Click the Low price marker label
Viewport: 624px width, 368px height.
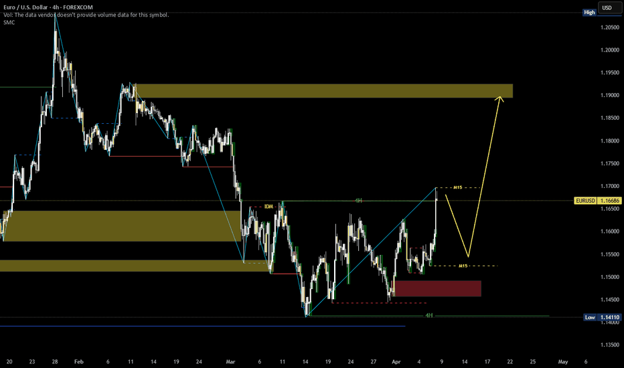coord(589,317)
